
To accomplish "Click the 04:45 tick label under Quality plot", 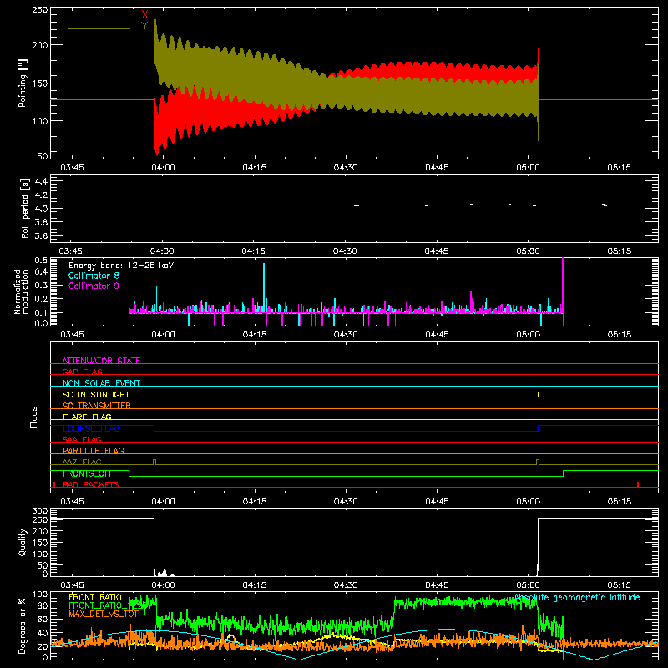I will click(437, 585).
